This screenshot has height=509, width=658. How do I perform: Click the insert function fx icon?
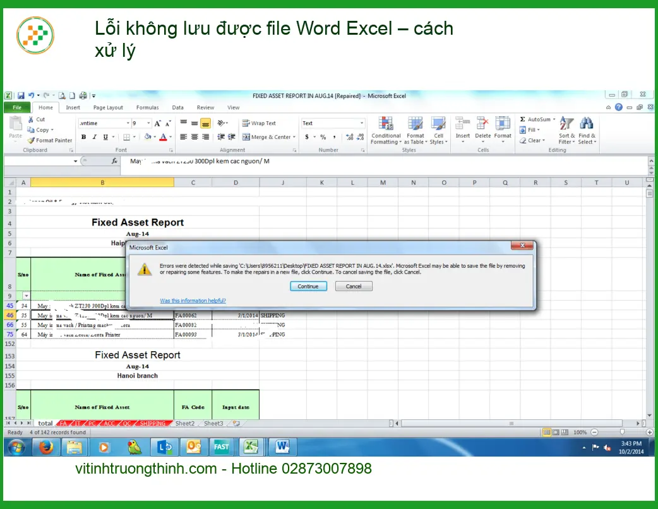pos(114,161)
